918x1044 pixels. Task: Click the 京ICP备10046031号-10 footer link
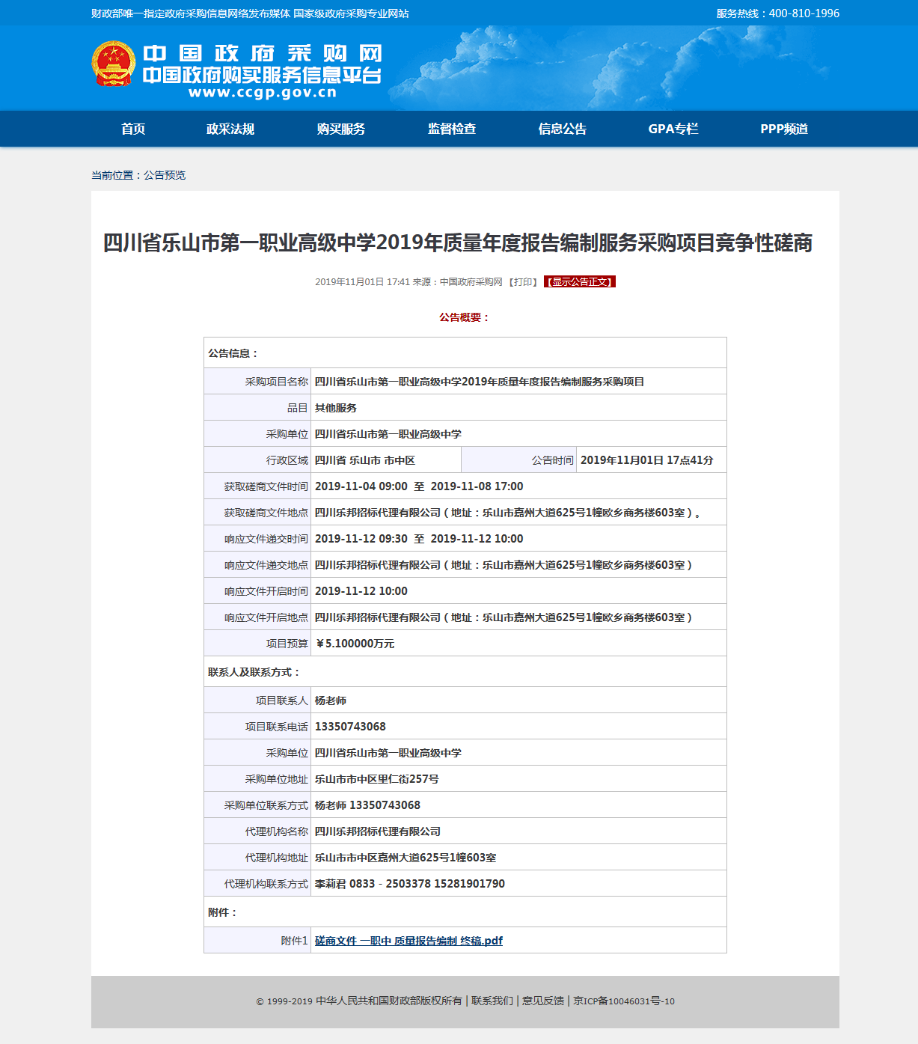(x=624, y=1001)
